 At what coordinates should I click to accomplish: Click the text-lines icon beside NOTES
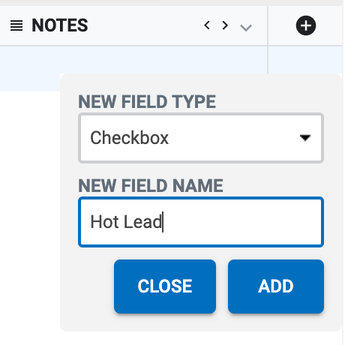point(16,25)
